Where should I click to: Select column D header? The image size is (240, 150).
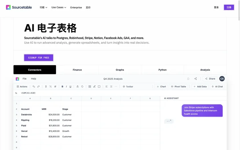[x=91, y=98]
